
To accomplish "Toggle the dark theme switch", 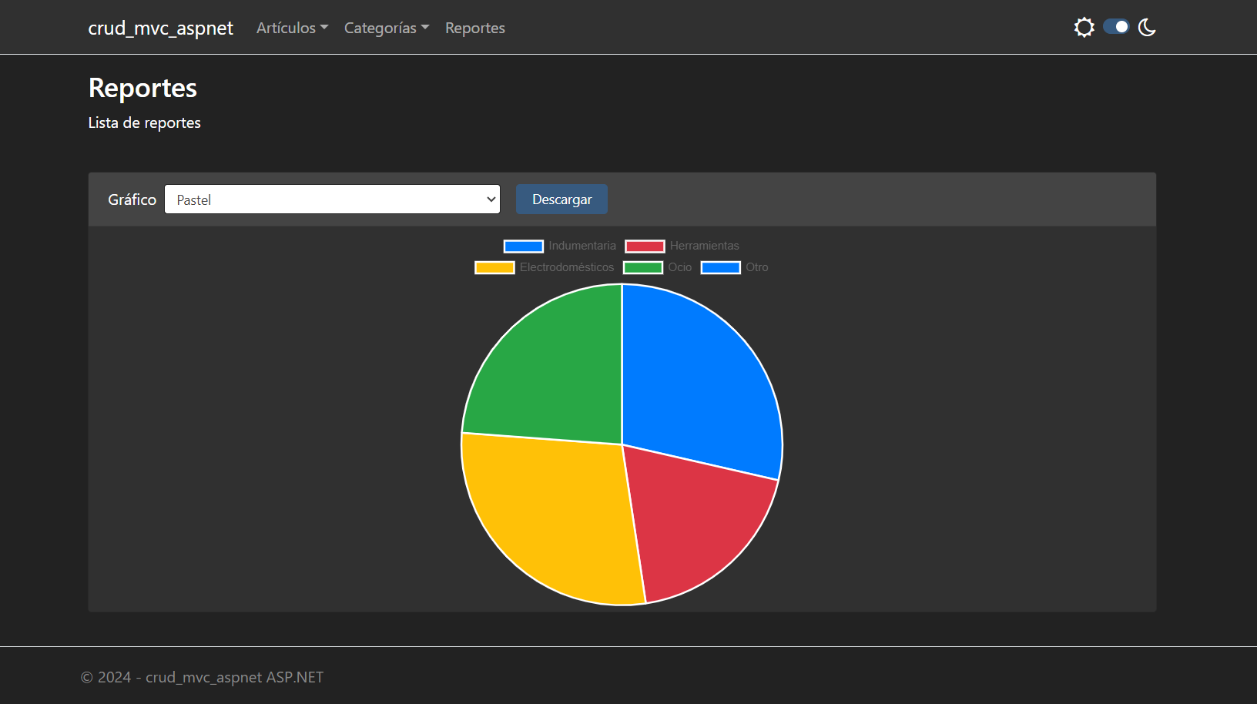I will tap(1116, 27).
